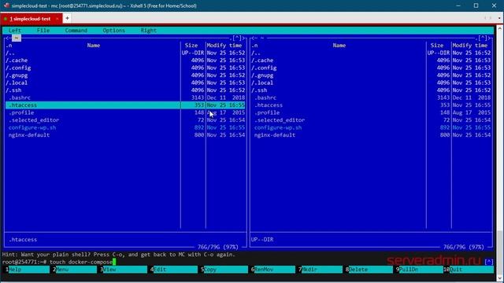Open the Right panel menu

click(149, 31)
